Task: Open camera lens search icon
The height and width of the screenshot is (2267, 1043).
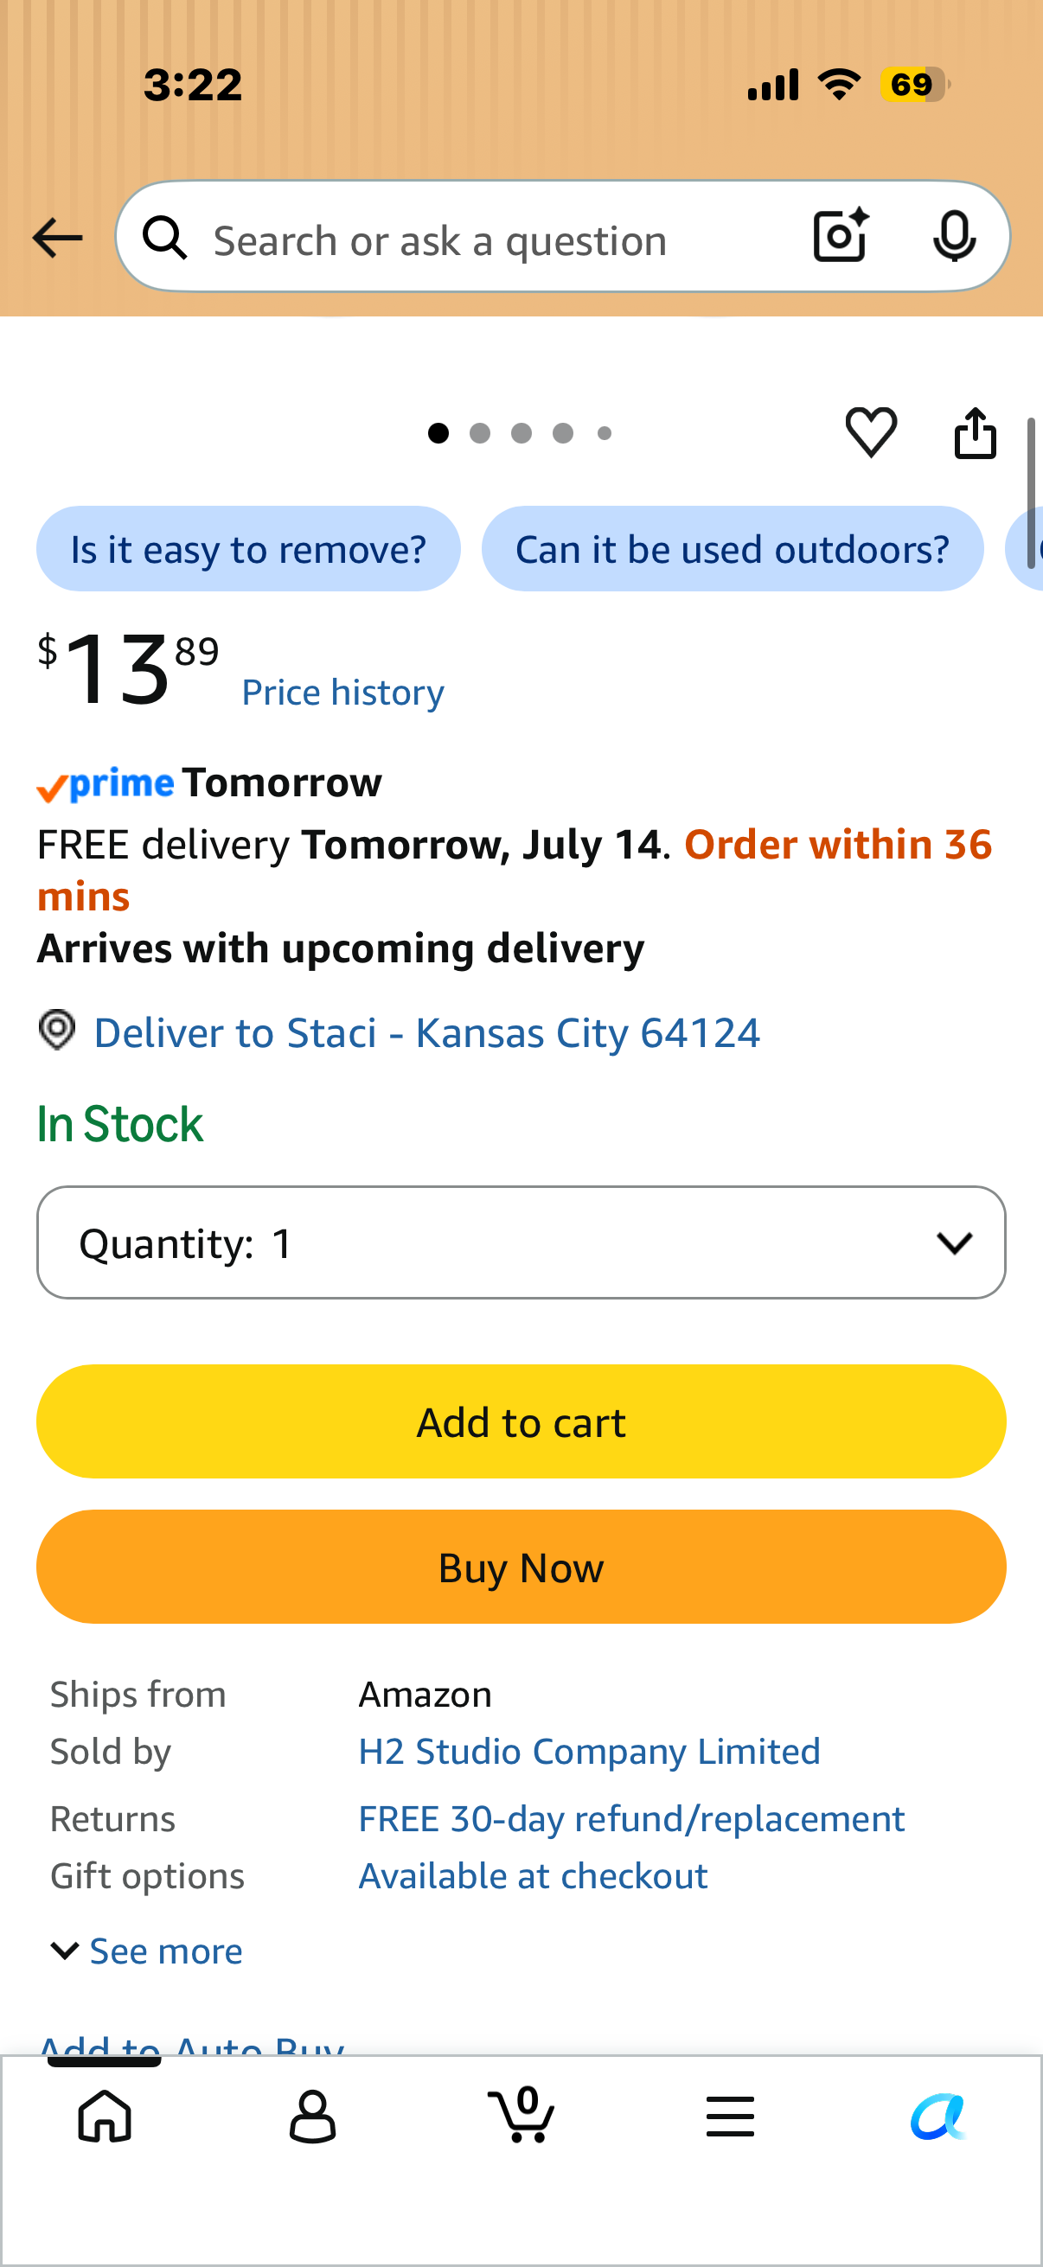Action: (841, 236)
